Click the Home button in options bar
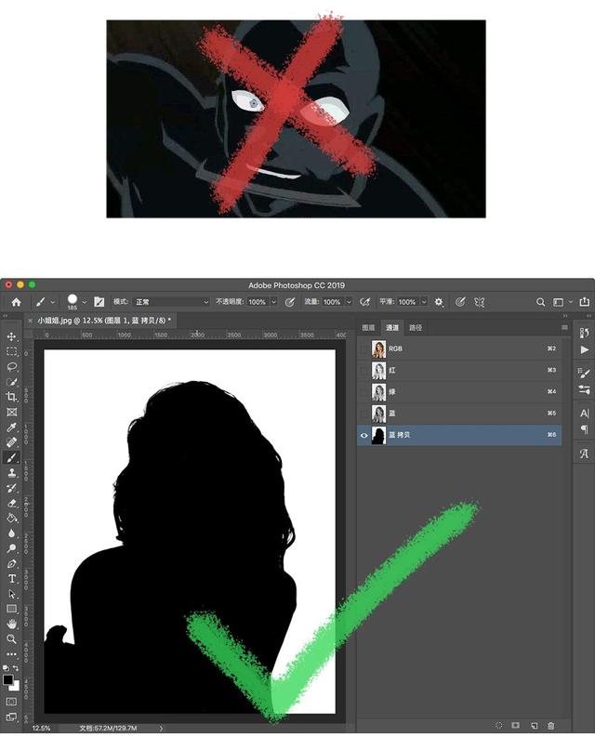 click(x=16, y=302)
